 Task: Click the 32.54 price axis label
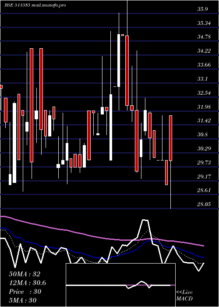204,93
